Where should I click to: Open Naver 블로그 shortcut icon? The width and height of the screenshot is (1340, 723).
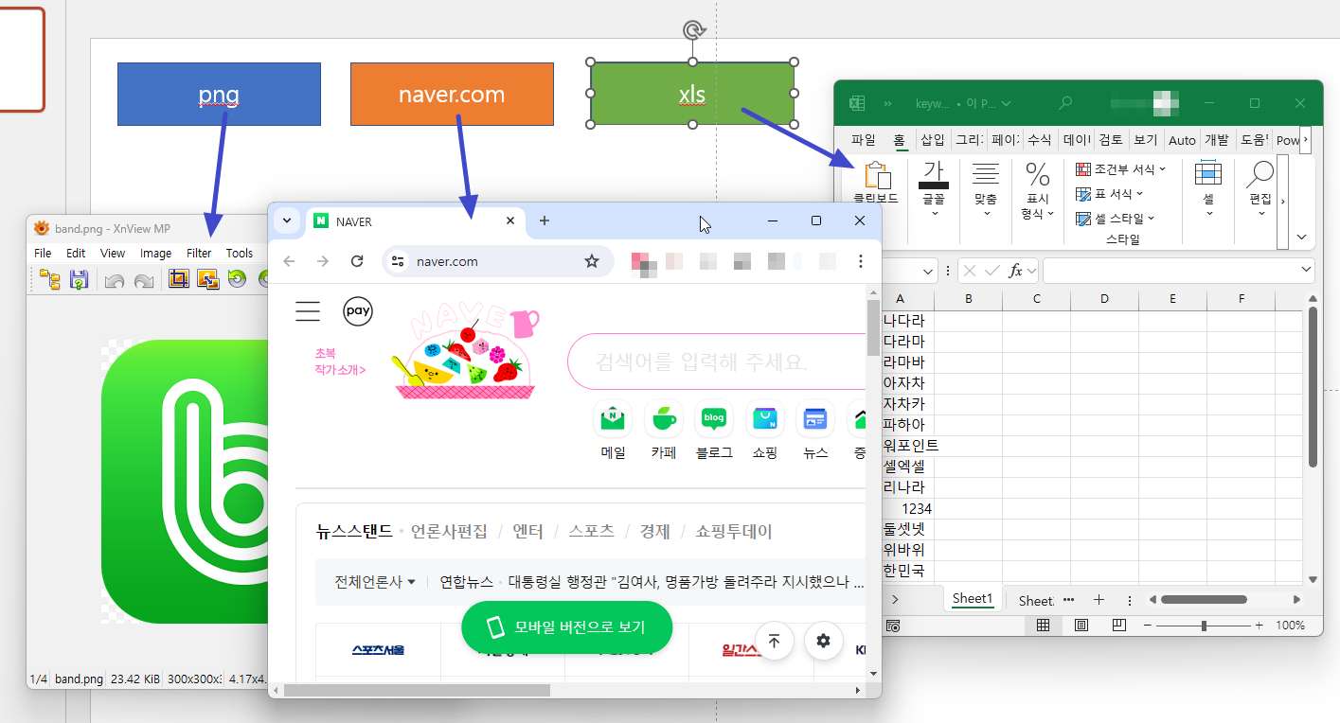[714, 418]
